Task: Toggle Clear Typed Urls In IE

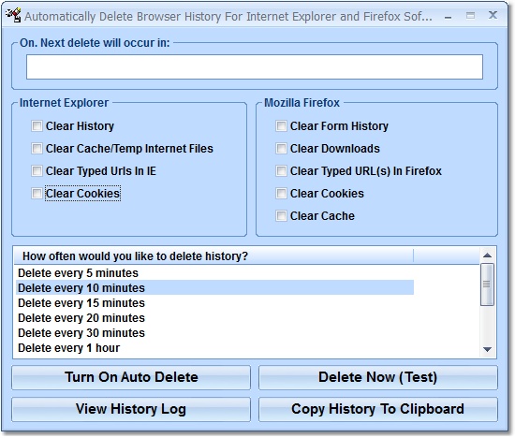Action: 37,171
